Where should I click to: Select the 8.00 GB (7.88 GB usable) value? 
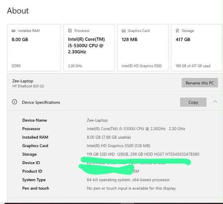pyautogui.click(x=109, y=137)
